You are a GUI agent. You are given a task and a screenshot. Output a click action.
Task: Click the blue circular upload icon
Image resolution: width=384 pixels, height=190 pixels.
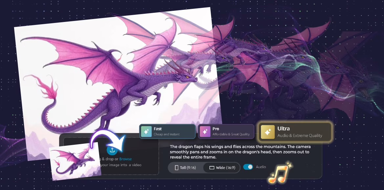pyautogui.click(x=112, y=150)
